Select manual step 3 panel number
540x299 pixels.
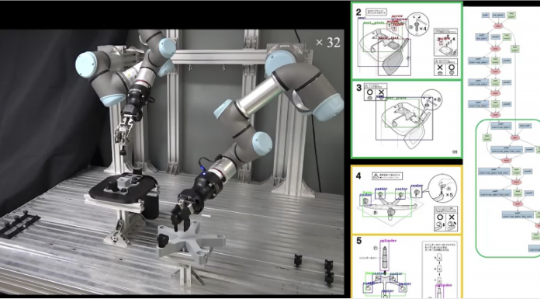(x=359, y=88)
